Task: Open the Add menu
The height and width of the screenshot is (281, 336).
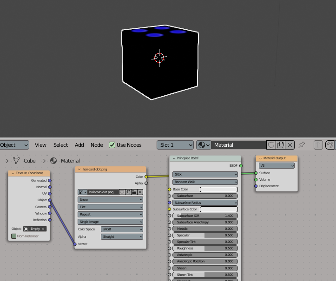Action: (x=79, y=145)
